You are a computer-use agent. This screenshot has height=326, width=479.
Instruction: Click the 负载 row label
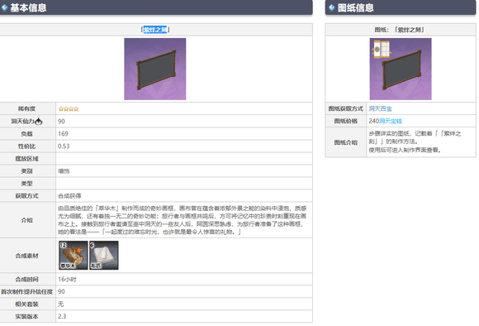click(x=27, y=134)
